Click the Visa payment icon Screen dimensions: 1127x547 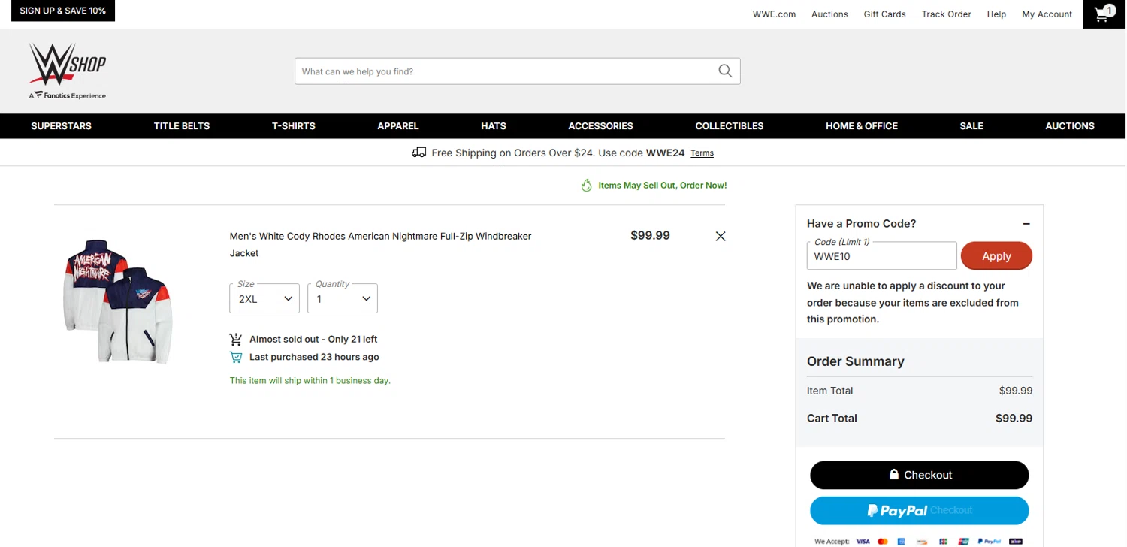863,541
